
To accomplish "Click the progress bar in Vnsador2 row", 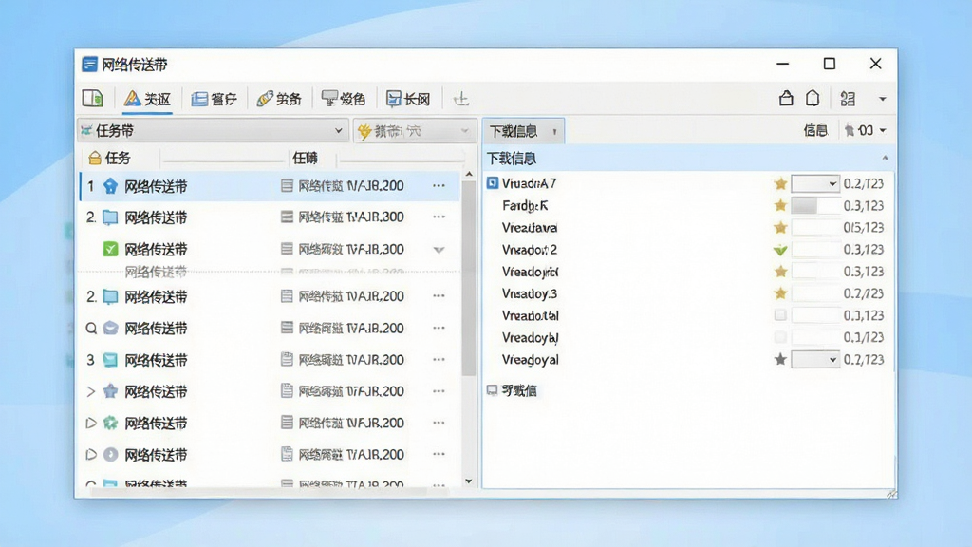I will click(x=815, y=250).
